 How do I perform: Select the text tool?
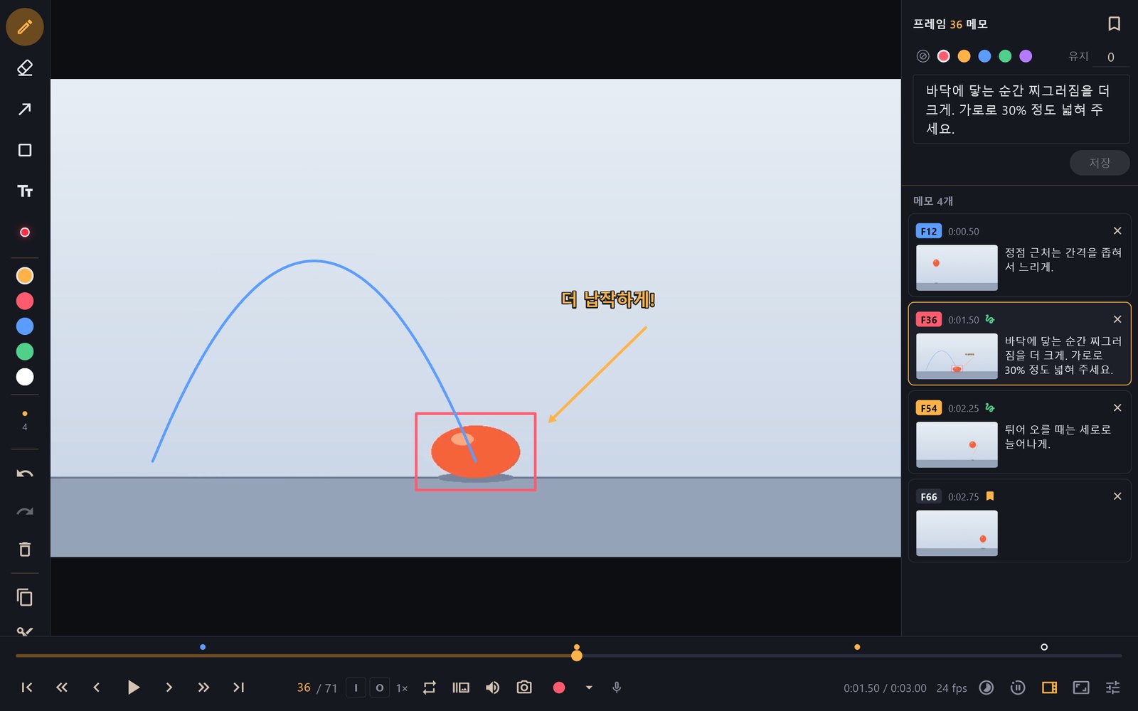click(x=25, y=191)
